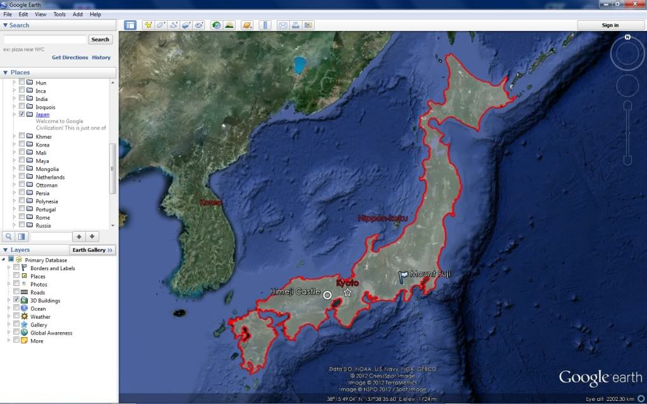
Task: Click the Email envelope icon
Action: pyautogui.click(x=282, y=25)
